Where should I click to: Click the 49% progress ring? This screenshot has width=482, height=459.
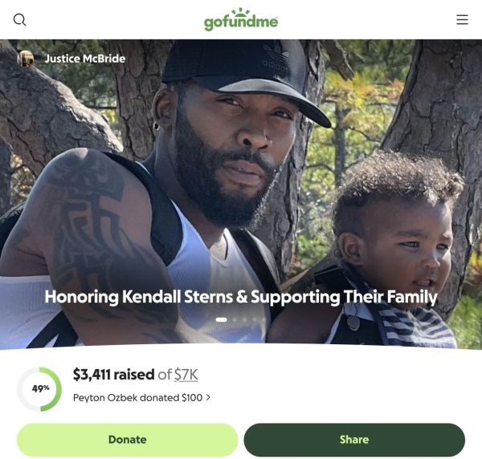39,389
